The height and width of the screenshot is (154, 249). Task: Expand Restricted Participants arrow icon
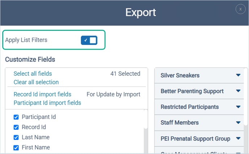click(x=238, y=107)
